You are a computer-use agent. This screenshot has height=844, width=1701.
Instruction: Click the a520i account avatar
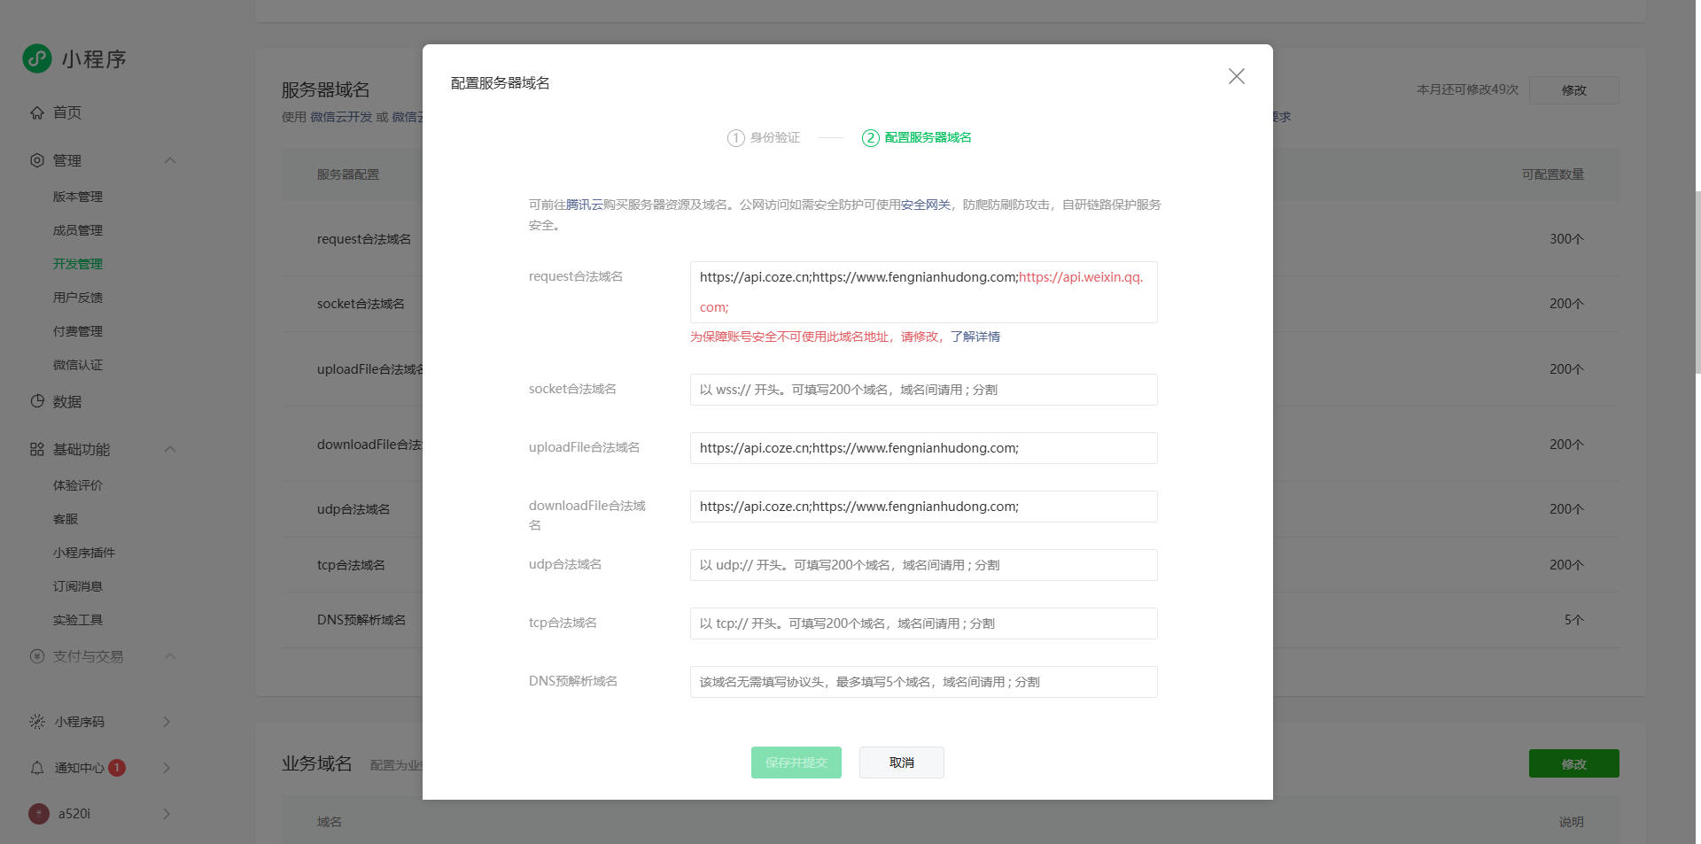click(x=39, y=814)
